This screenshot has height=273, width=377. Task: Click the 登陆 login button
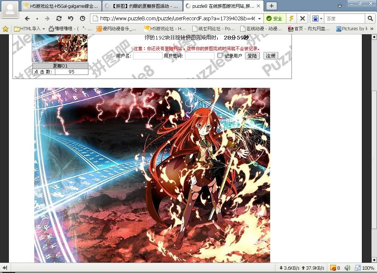pos(252,56)
